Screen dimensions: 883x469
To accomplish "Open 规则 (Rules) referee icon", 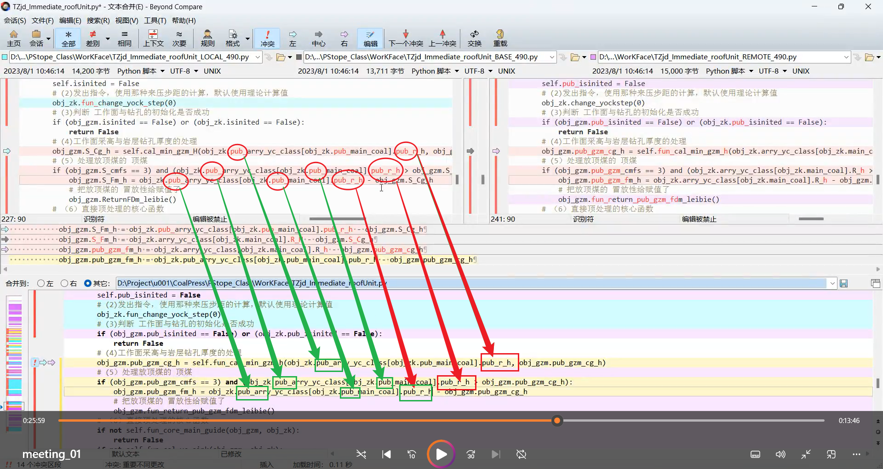I will click(x=207, y=38).
